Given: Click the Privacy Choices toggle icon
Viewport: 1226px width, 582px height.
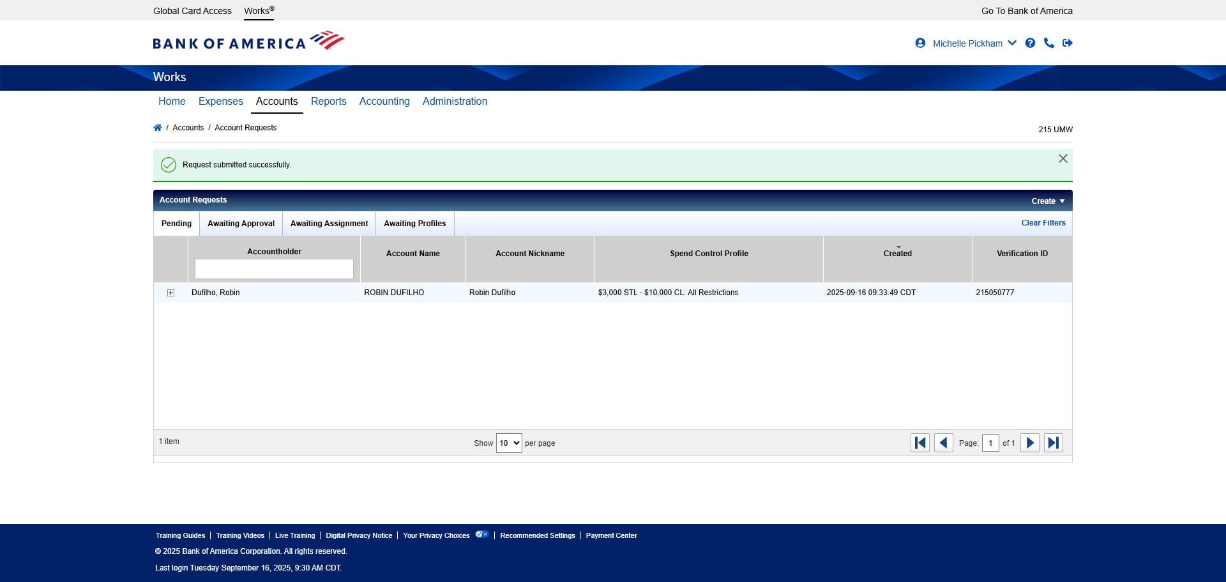Looking at the screenshot, I should click(x=482, y=535).
